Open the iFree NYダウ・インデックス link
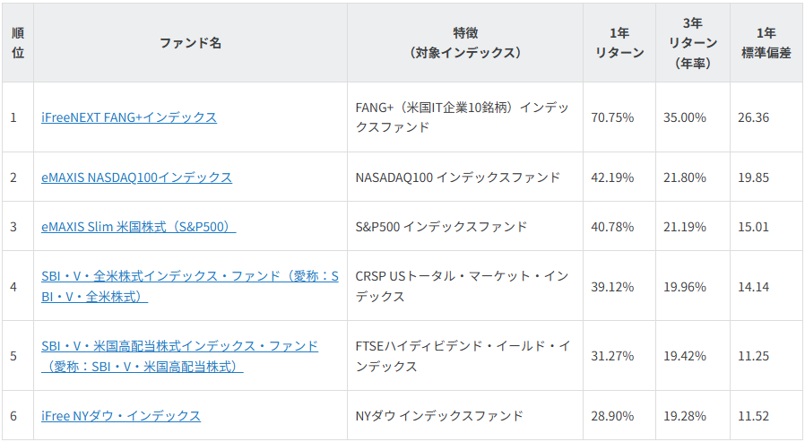The height and width of the screenshot is (442, 805). [x=121, y=416]
